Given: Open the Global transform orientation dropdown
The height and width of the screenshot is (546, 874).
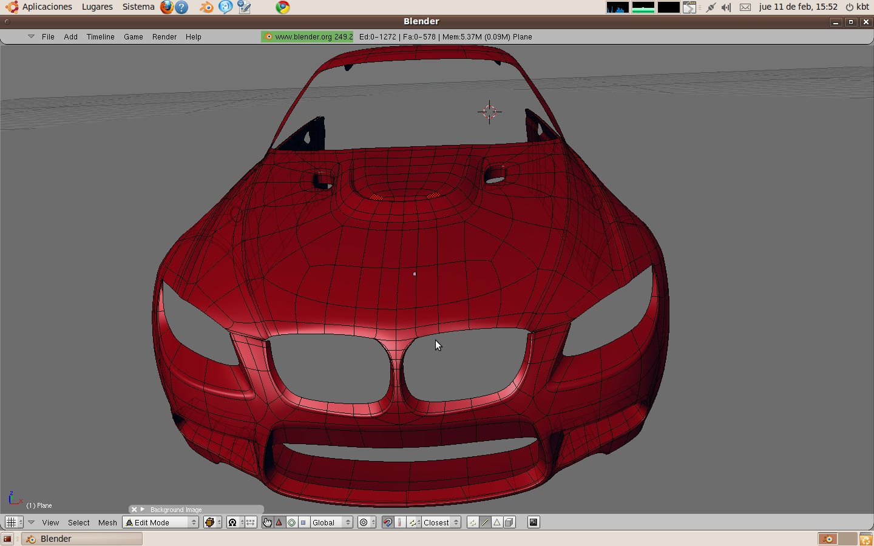Looking at the screenshot, I should click(331, 522).
